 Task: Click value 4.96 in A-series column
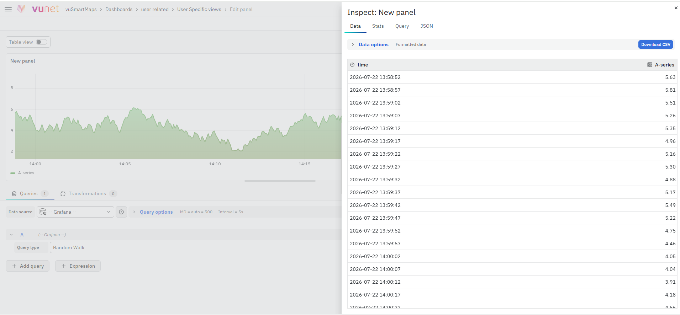pos(670,141)
